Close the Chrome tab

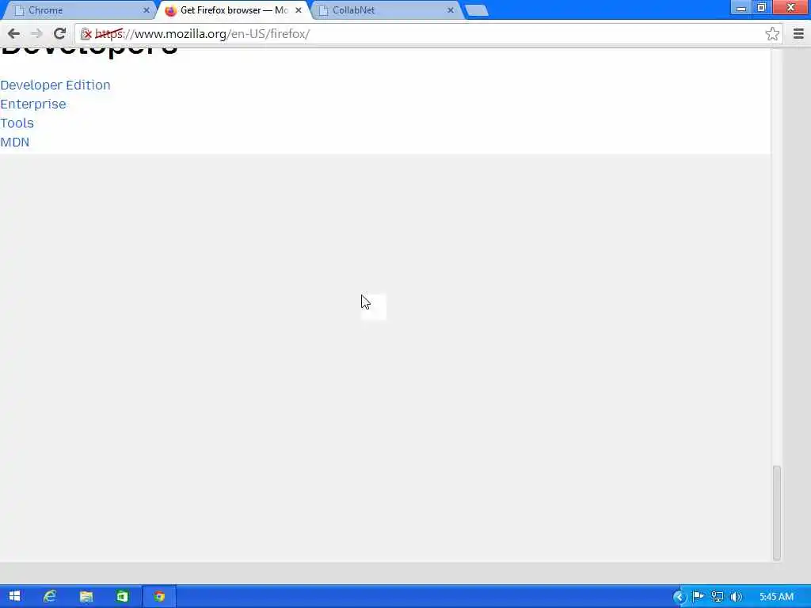[147, 10]
